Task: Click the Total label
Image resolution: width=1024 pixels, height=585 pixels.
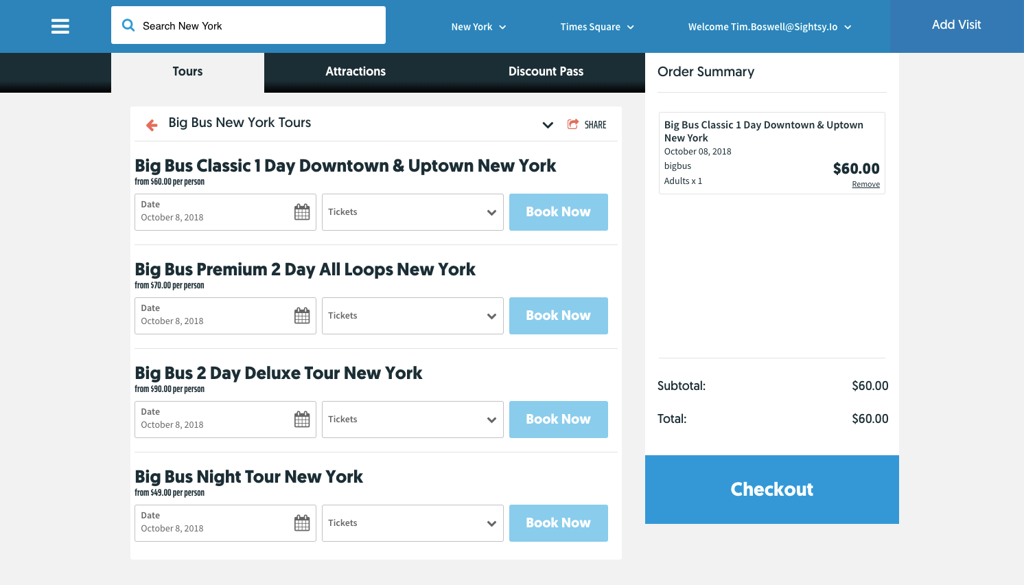Action: [672, 419]
